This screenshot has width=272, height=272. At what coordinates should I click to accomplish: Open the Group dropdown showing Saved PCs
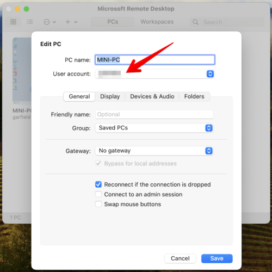pos(154,128)
